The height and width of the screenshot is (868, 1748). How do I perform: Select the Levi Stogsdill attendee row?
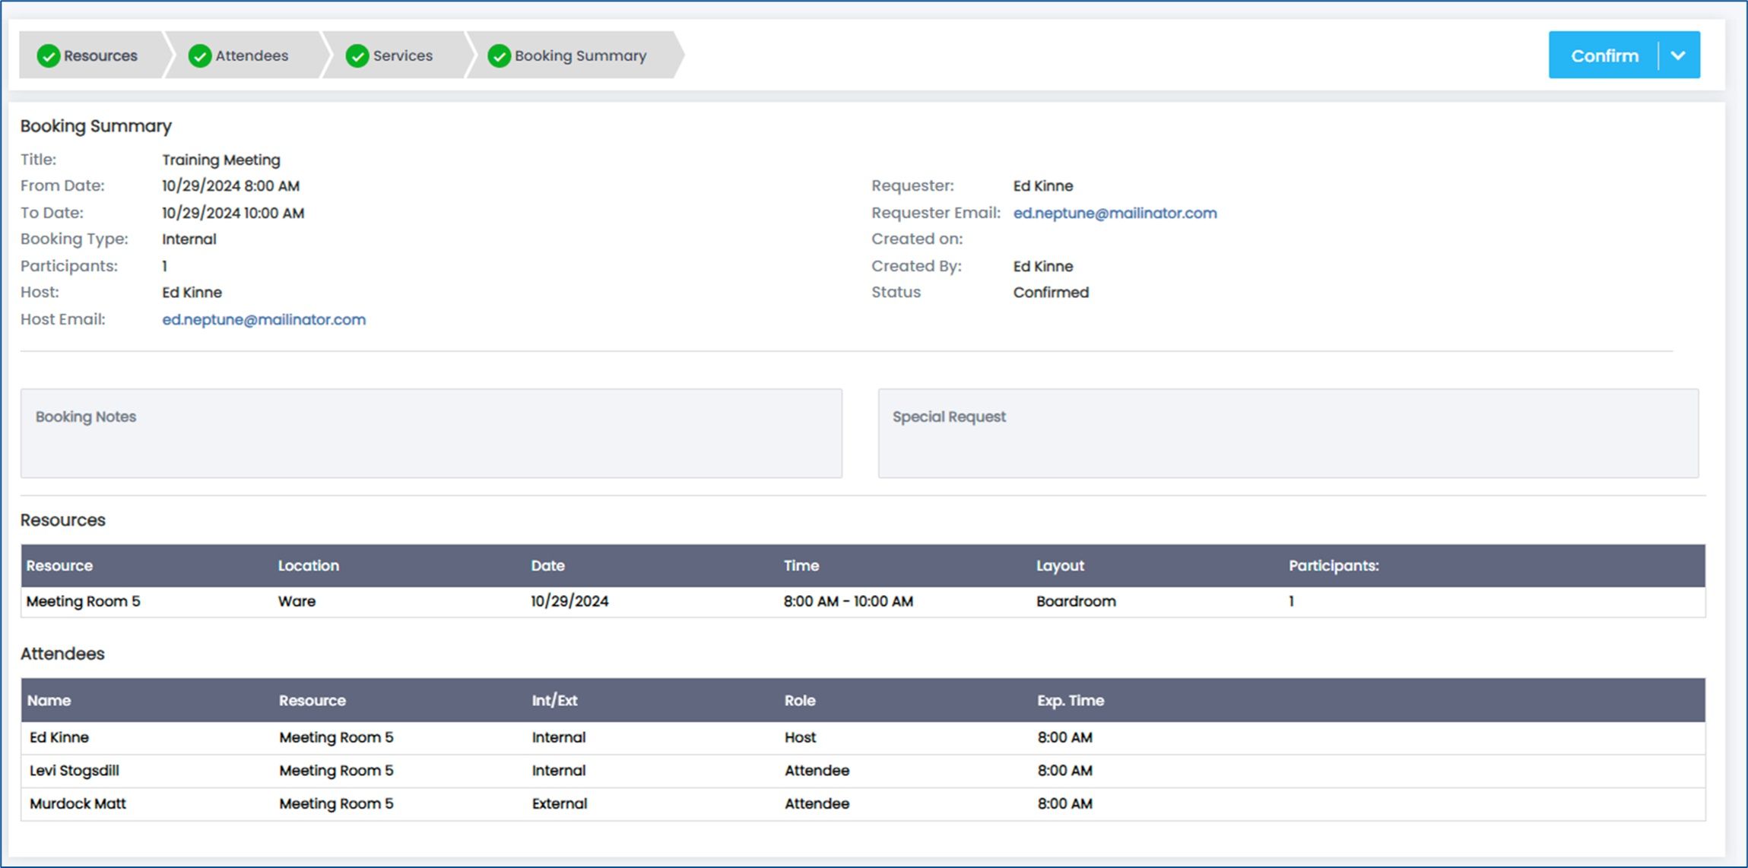click(863, 771)
